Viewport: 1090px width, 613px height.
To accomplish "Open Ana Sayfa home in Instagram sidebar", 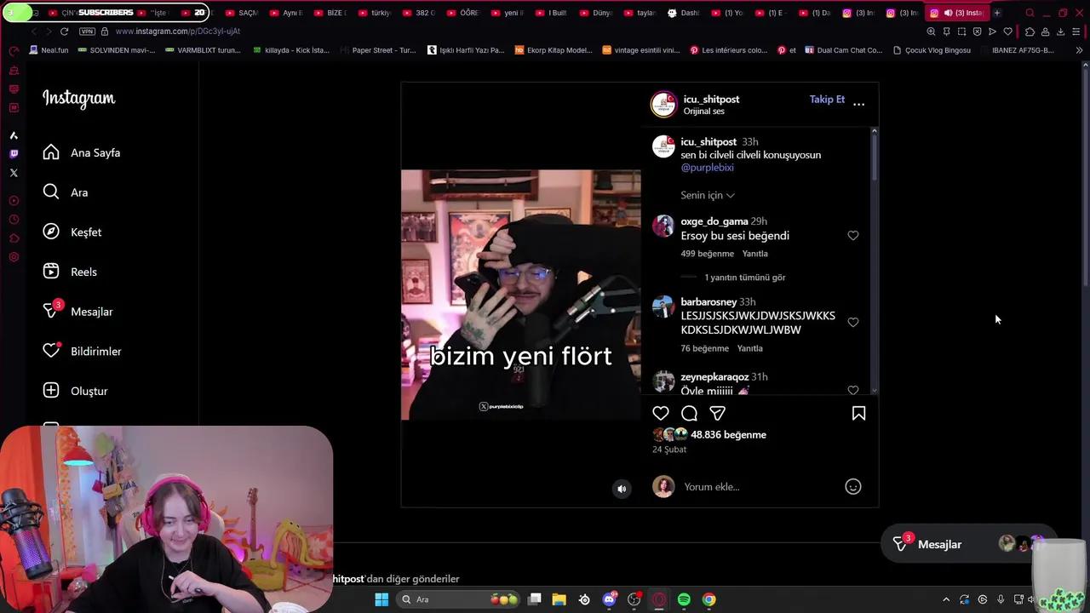I will [x=82, y=152].
